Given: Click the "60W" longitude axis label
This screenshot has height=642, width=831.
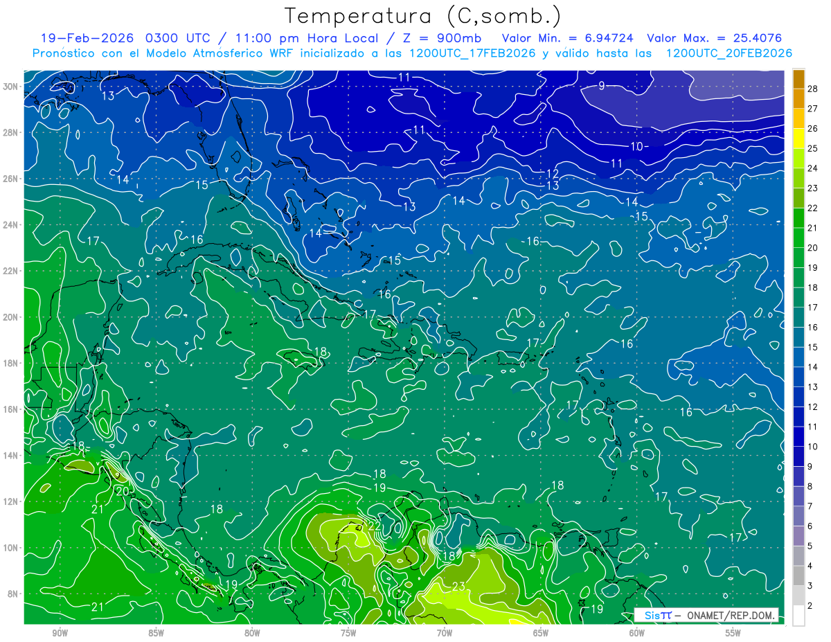Looking at the screenshot, I should click(637, 633).
